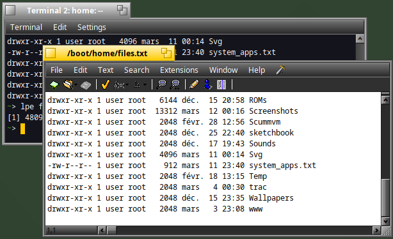The height and width of the screenshot is (239, 393).
Task: Click the incremental search magnifier with dots
Action: pos(175,84)
